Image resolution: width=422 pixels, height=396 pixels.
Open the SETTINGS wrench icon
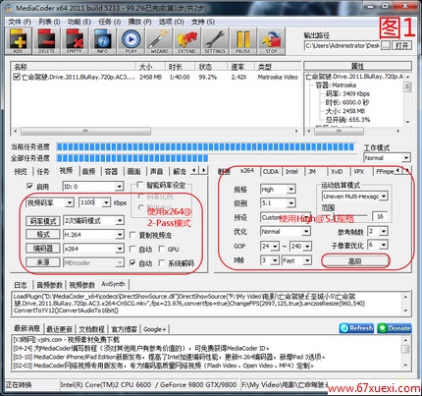(215, 41)
